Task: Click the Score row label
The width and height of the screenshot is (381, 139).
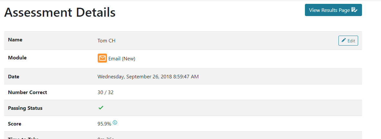Action: (x=15, y=124)
